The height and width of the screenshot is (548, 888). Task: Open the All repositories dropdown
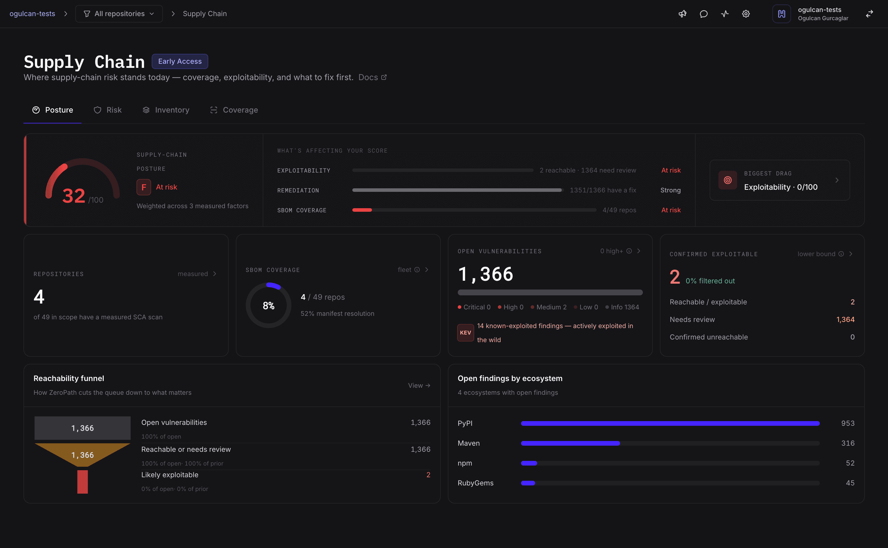click(x=119, y=14)
